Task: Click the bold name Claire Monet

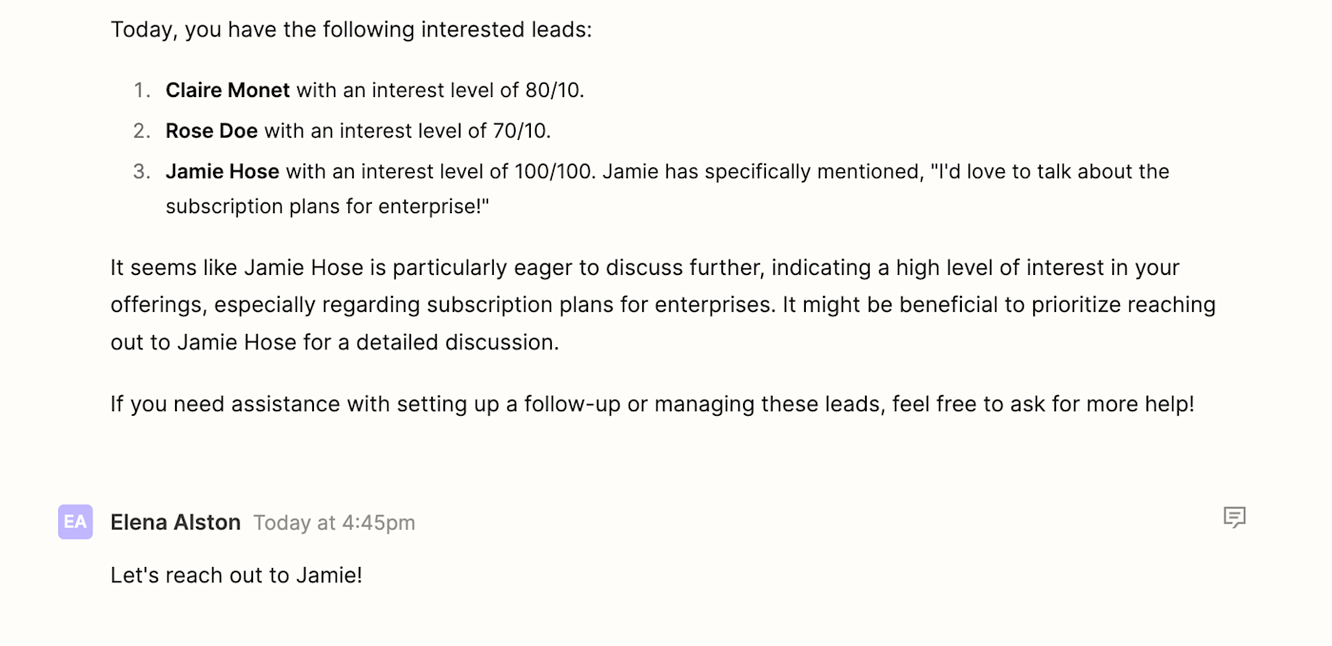Action: [x=227, y=90]
